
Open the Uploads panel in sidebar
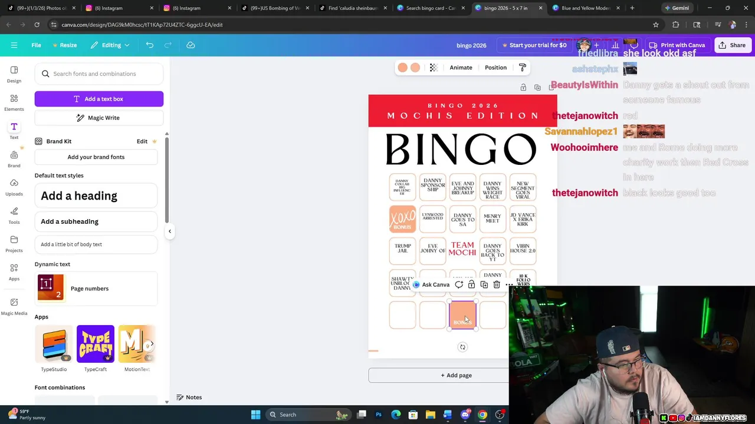coord(14,187)
